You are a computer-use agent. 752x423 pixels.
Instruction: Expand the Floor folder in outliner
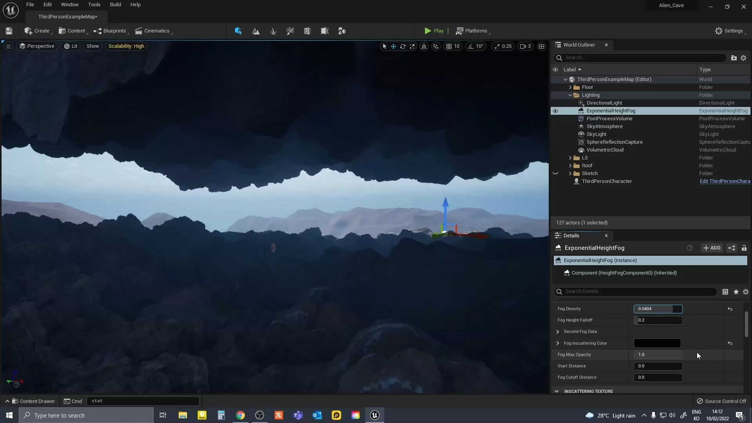pyautogui.click(x=570, y=87)
